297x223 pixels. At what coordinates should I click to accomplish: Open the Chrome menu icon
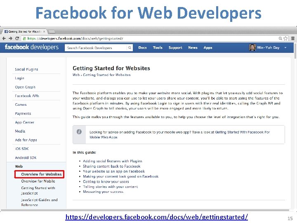(292, 38)
